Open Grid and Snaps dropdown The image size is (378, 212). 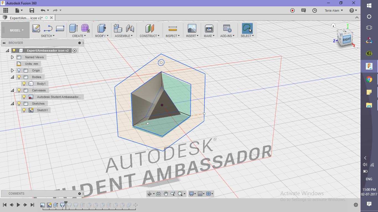[201, 194]
